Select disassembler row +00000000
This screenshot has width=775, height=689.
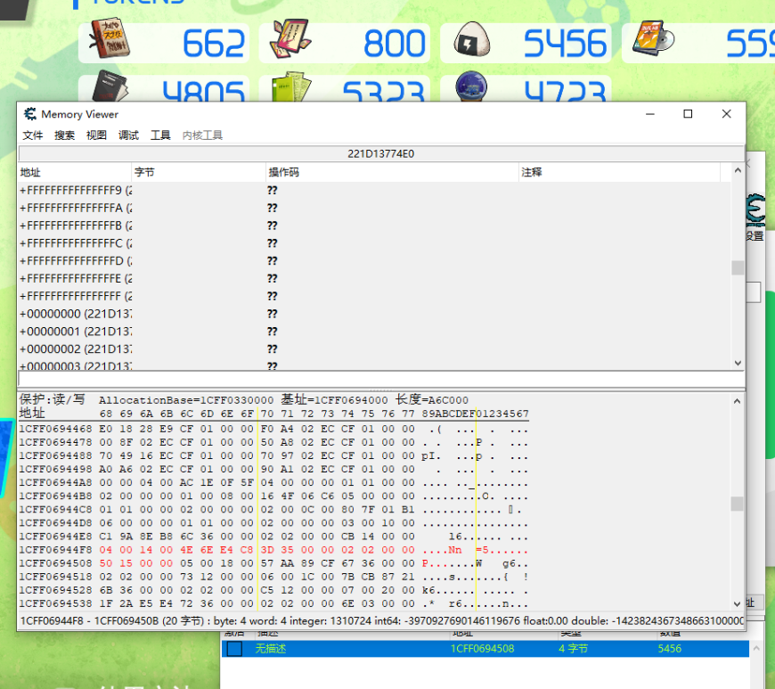pyautogui.click(x=76, y=314)
